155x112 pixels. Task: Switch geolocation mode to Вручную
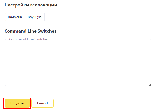pyautogui.click(x=35, y=17)
